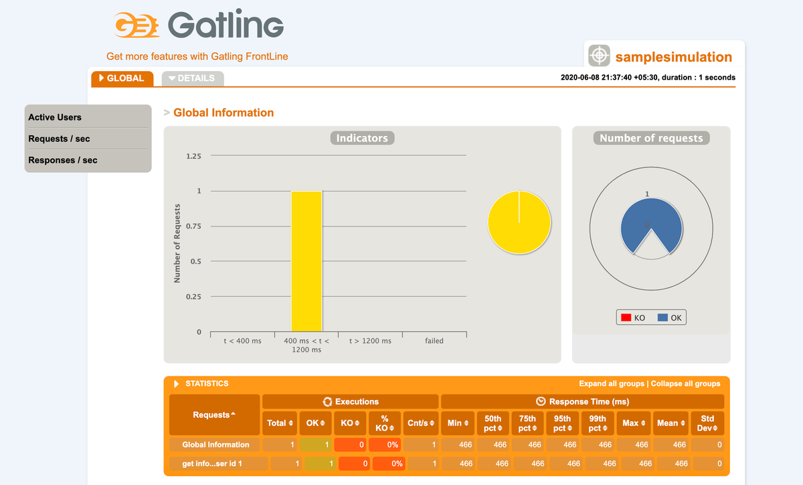Viewport: 803px width, 485px height.
Task: Switch to the GLOBAL tab
Action: (122, 78)
